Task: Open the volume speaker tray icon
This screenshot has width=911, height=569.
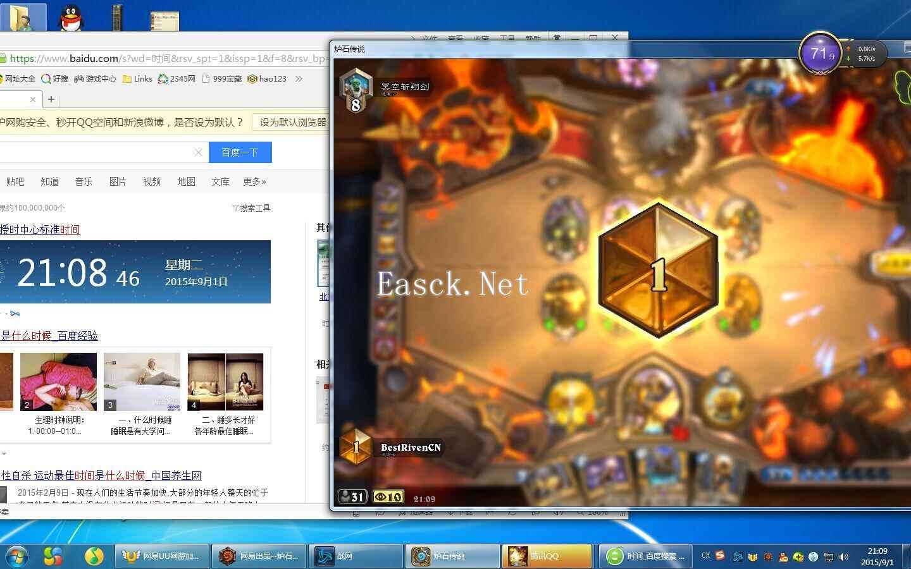Action: click(x=844, y=557)
